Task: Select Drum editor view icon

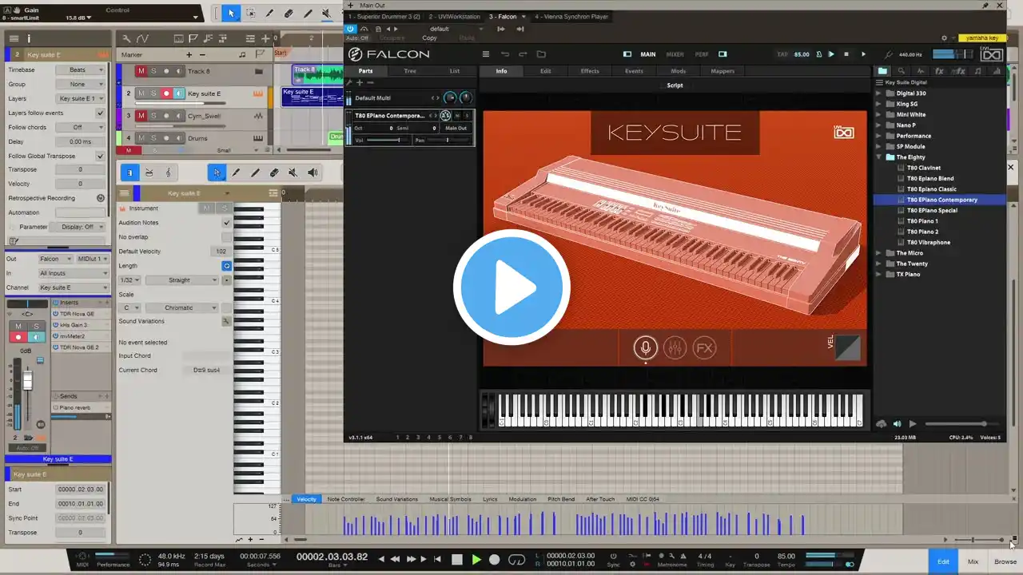Action: click(149, 172)
